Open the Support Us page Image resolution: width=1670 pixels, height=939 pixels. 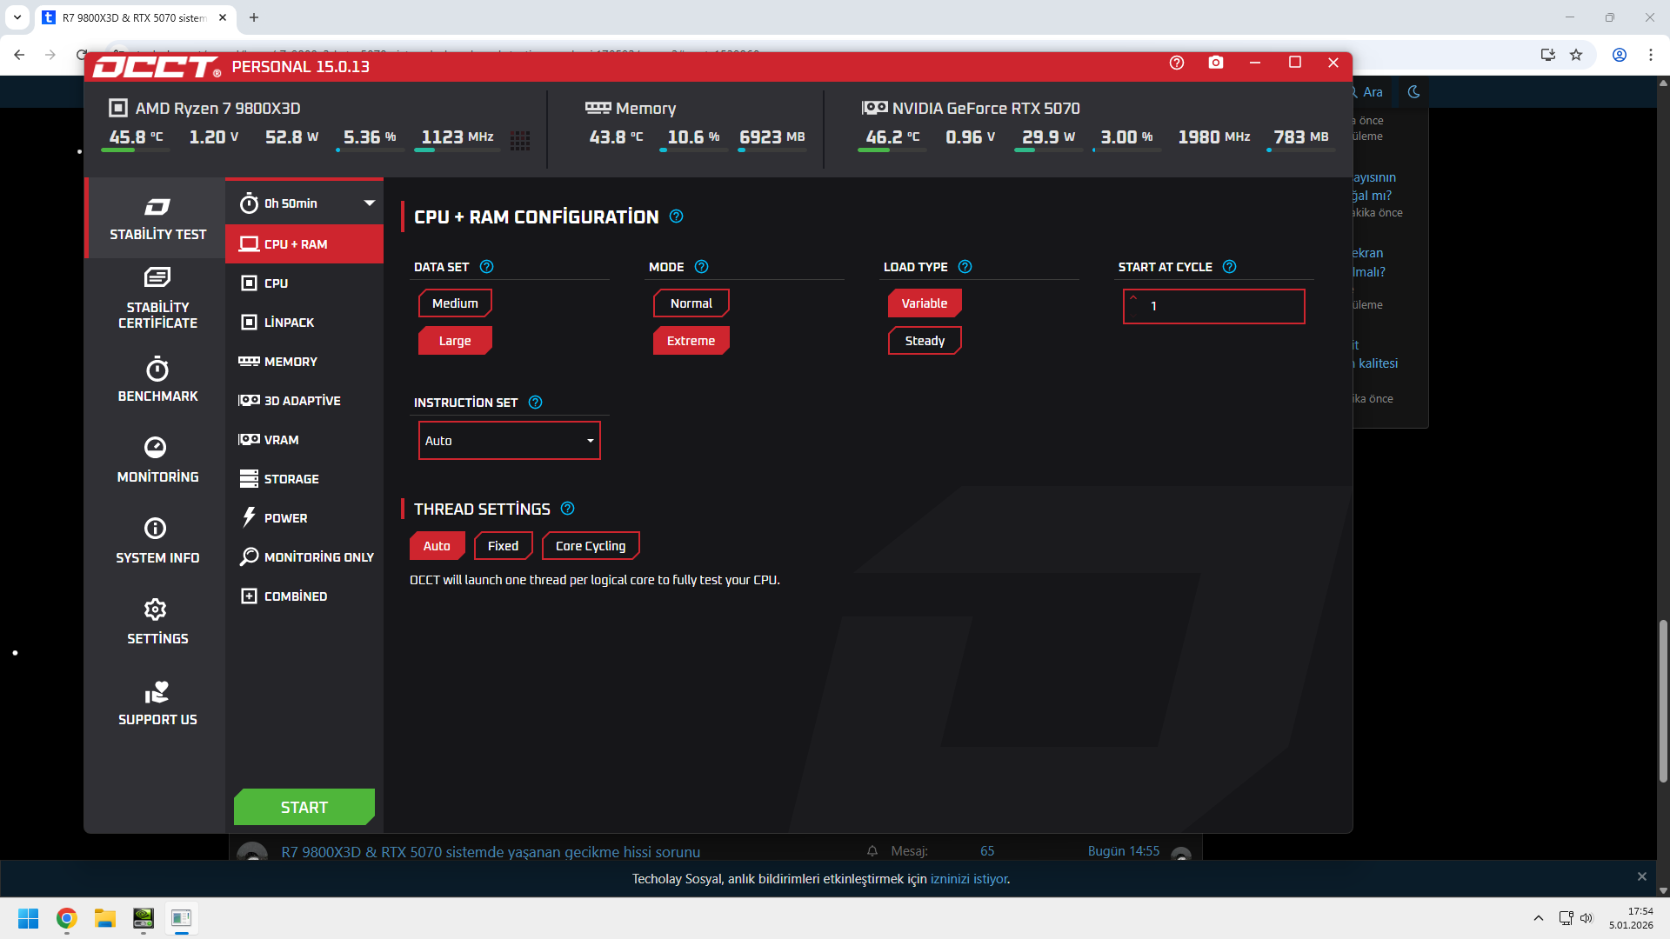157,703
